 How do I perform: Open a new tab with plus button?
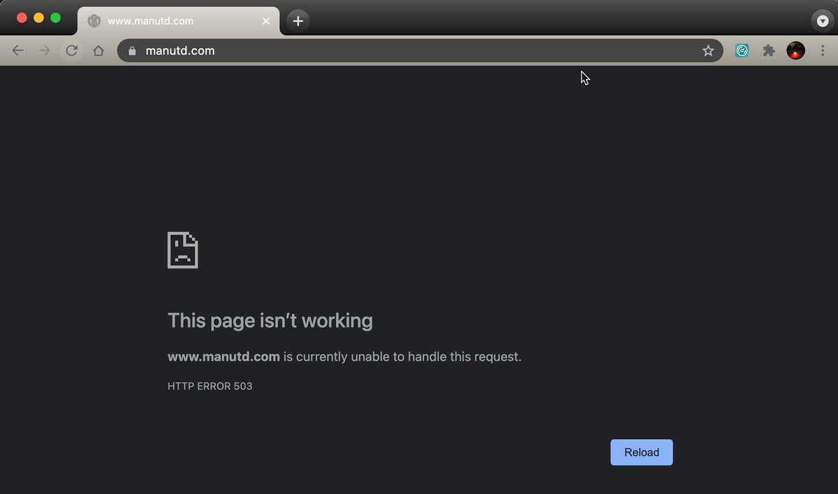pos(298,21)
